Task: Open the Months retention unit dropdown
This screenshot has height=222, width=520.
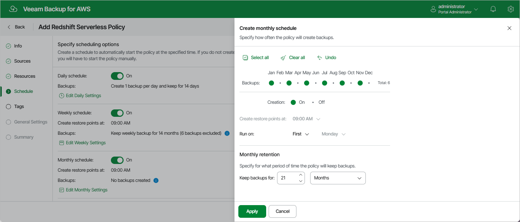Action: [x=338, y=178]
